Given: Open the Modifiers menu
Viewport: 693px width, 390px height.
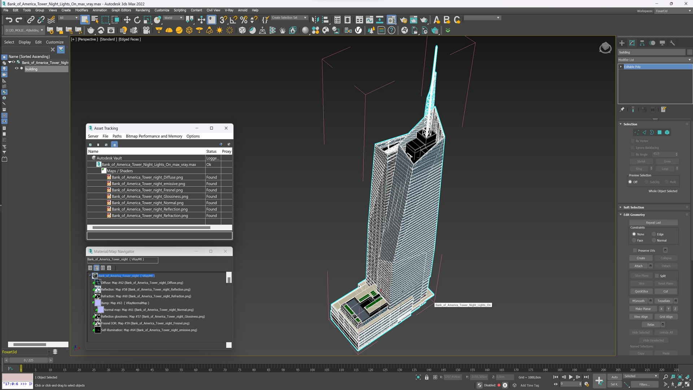Looking at the screenshot, I should coord(82,10).
